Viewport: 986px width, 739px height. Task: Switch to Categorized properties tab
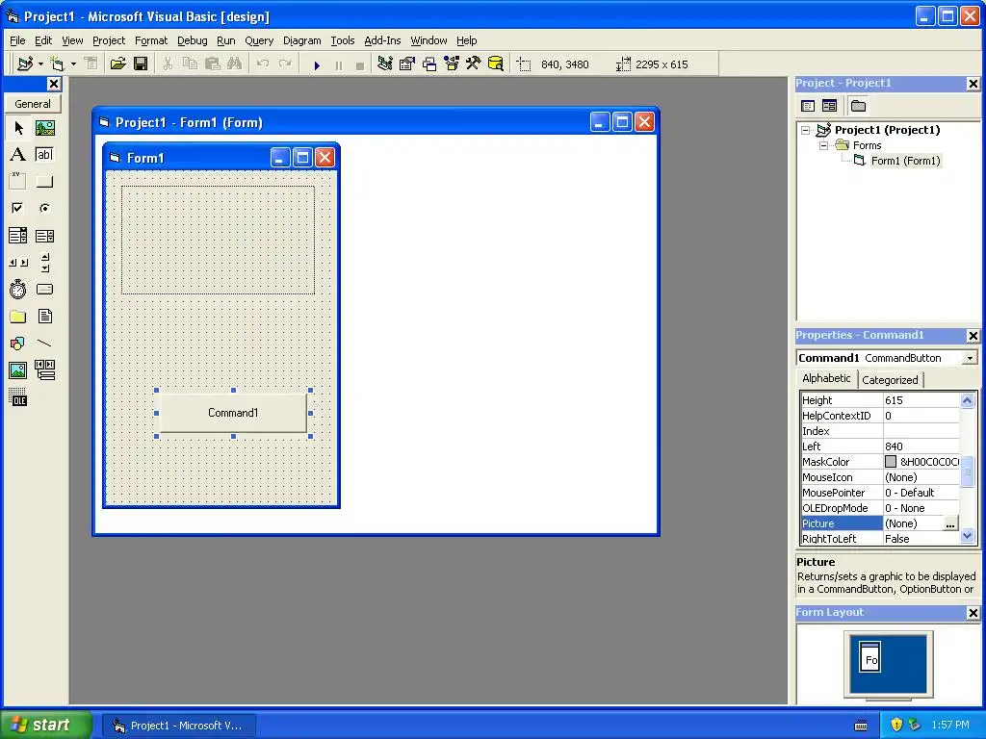pyautogui.click(x=890, y=380)
